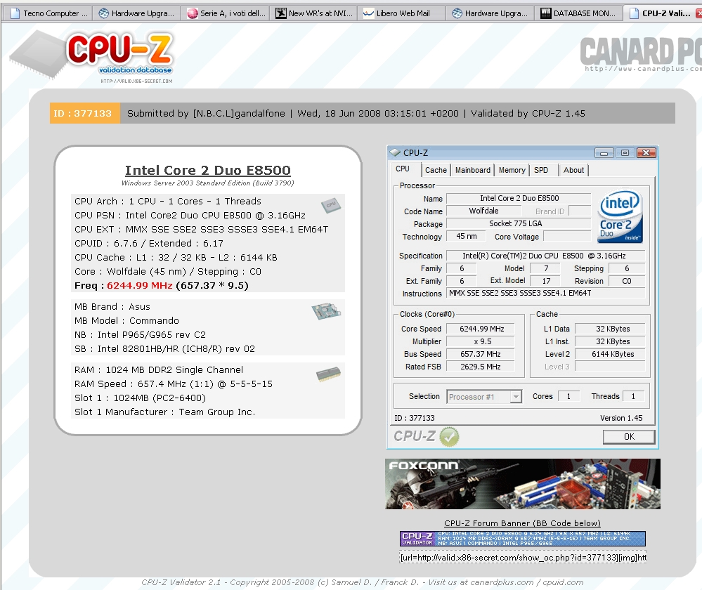Click the NB : Intel P965/G965 rev C2 line
Screen dimensions: 702x590
[x=140, y=335]
